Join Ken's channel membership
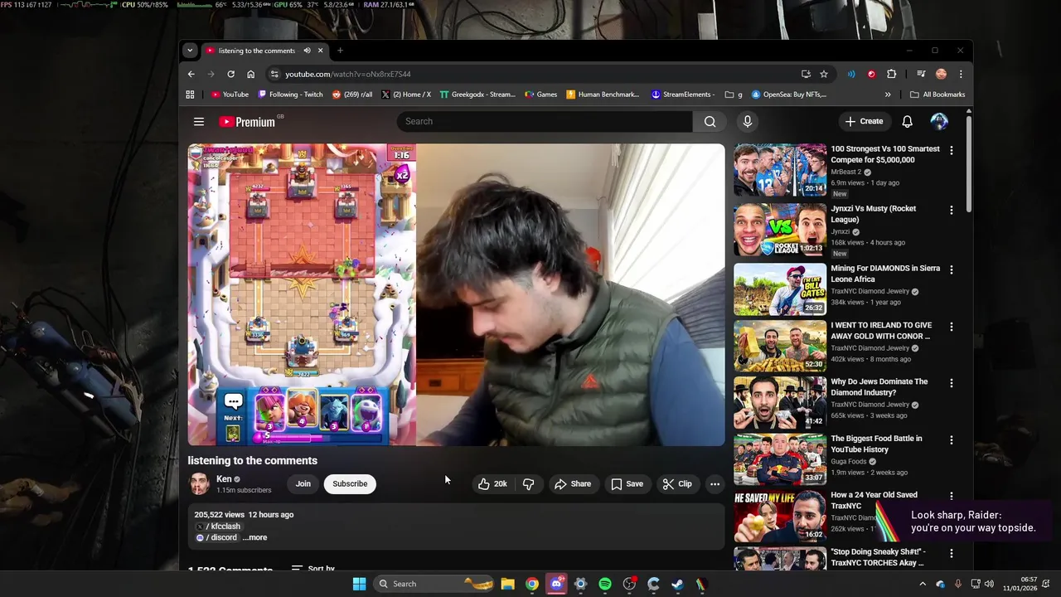Screen dimensions: 1061x597 [x=303, y=484]
